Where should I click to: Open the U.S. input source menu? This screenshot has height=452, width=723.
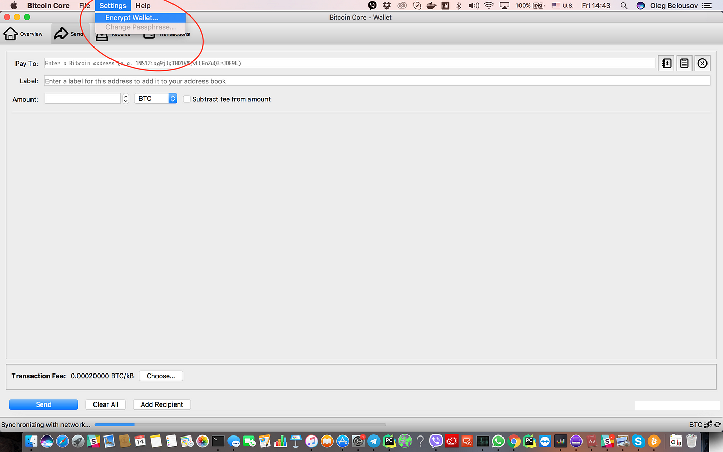(563, 6)
